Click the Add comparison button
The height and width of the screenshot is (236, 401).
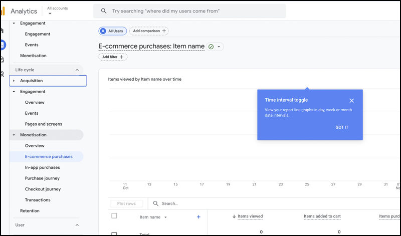pyautogui.click(x=149, y=31)
